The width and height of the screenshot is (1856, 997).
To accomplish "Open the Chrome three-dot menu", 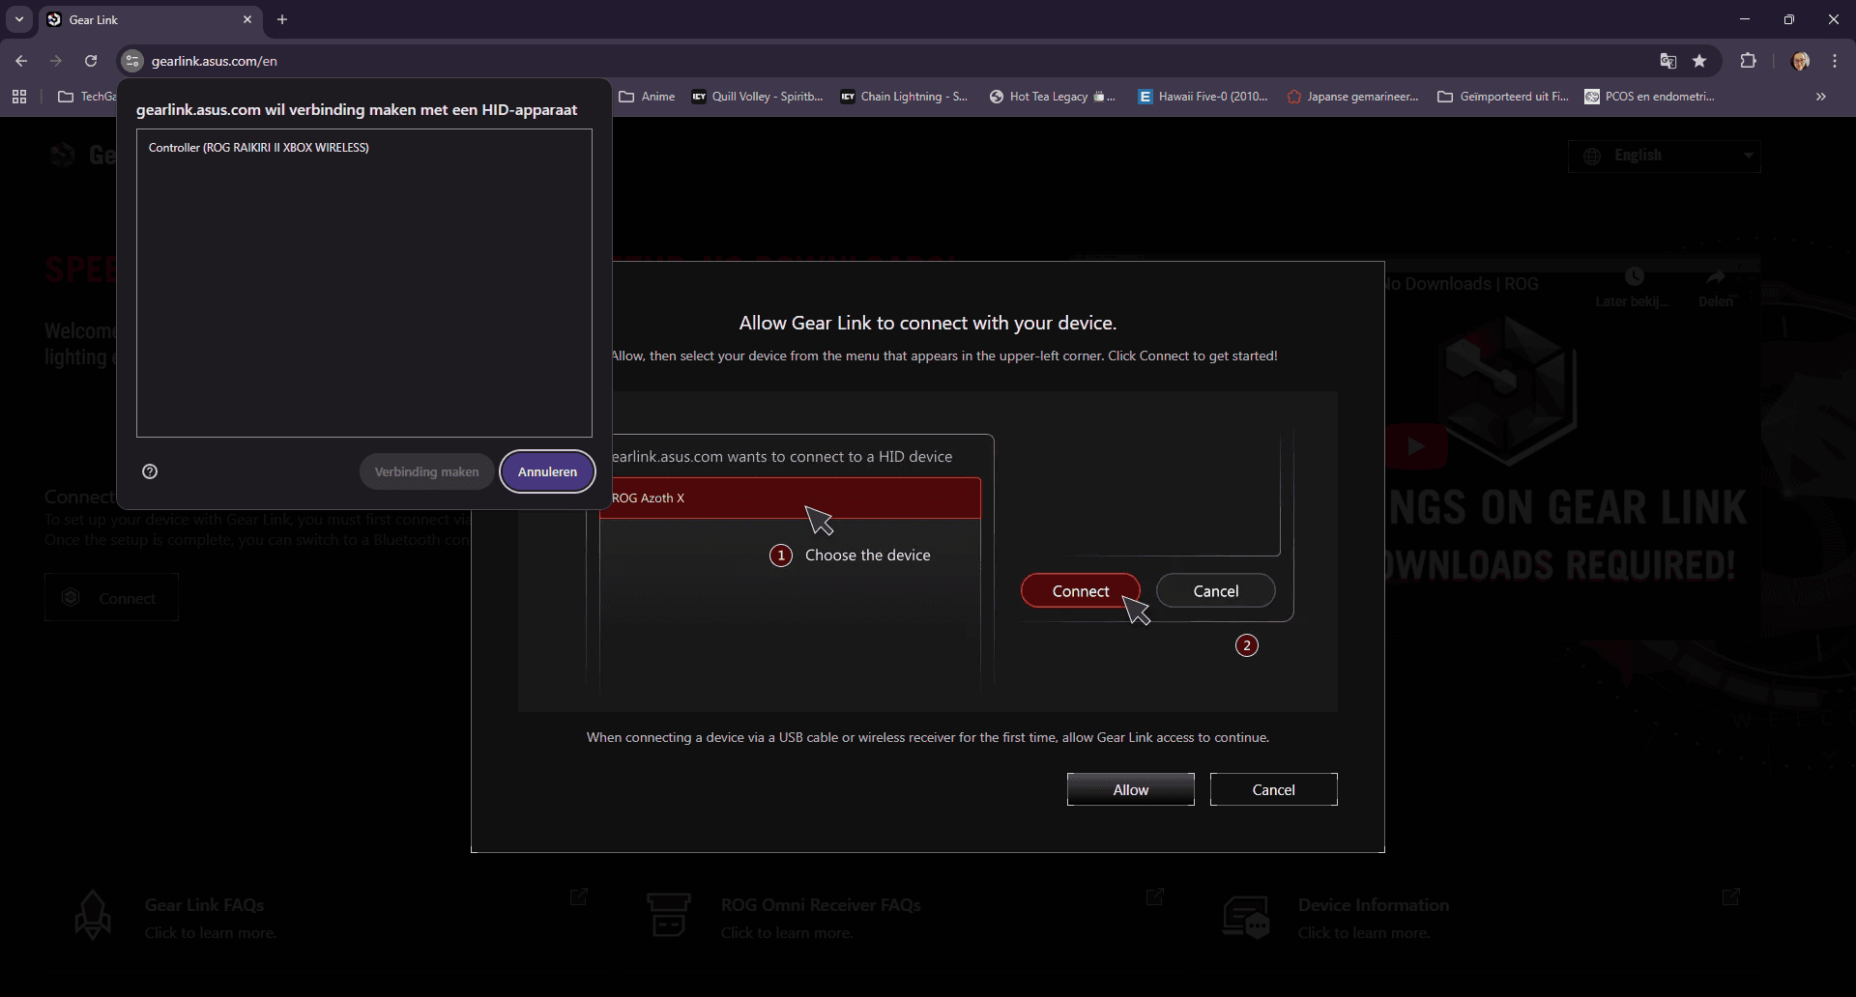I will click(1835, 61).
